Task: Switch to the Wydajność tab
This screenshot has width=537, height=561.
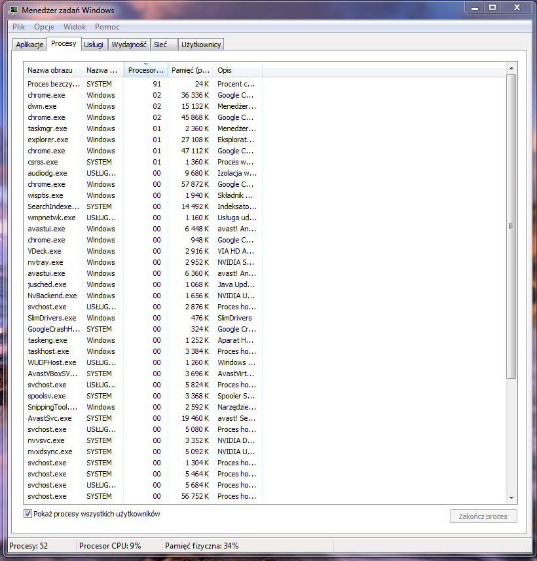Action: (128, 45)
